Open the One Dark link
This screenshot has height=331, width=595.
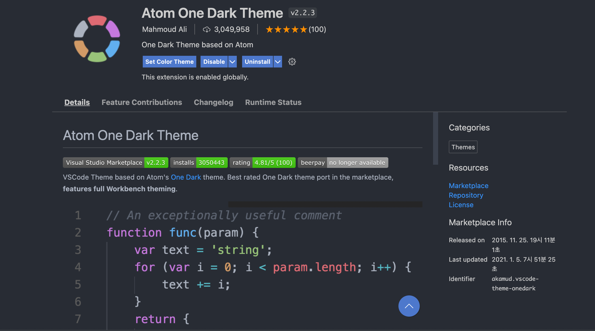tap(186, 177)
